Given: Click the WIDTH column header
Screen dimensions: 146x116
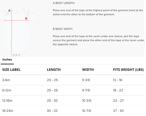Looking at the screenshot, I should 88,70.
